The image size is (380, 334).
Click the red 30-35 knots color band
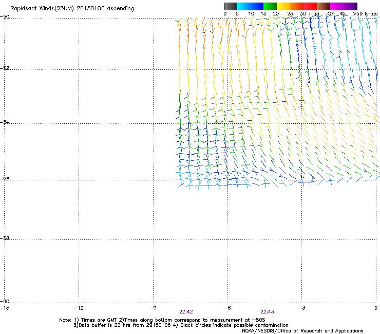(x=310, y=6)
